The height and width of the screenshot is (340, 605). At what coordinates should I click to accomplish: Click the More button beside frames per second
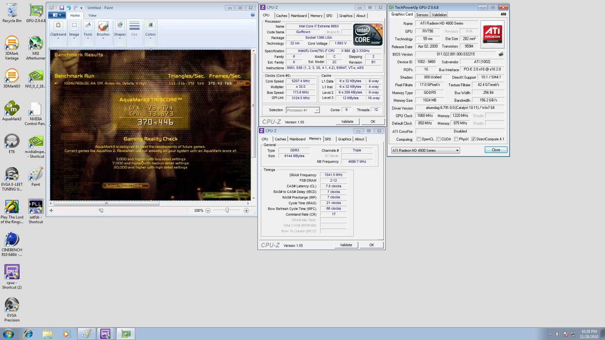point(242,83)
